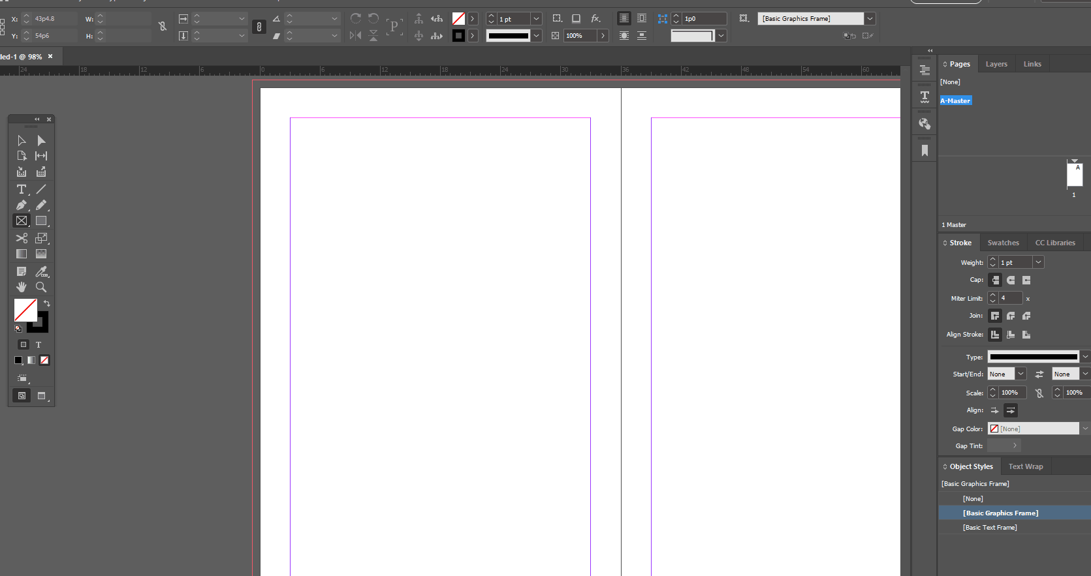Select the Eyedropper tool
This screenshot has height=576, width=1091.
(41, 271)
